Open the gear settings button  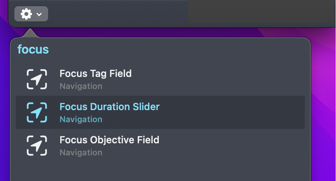[31, 14]
